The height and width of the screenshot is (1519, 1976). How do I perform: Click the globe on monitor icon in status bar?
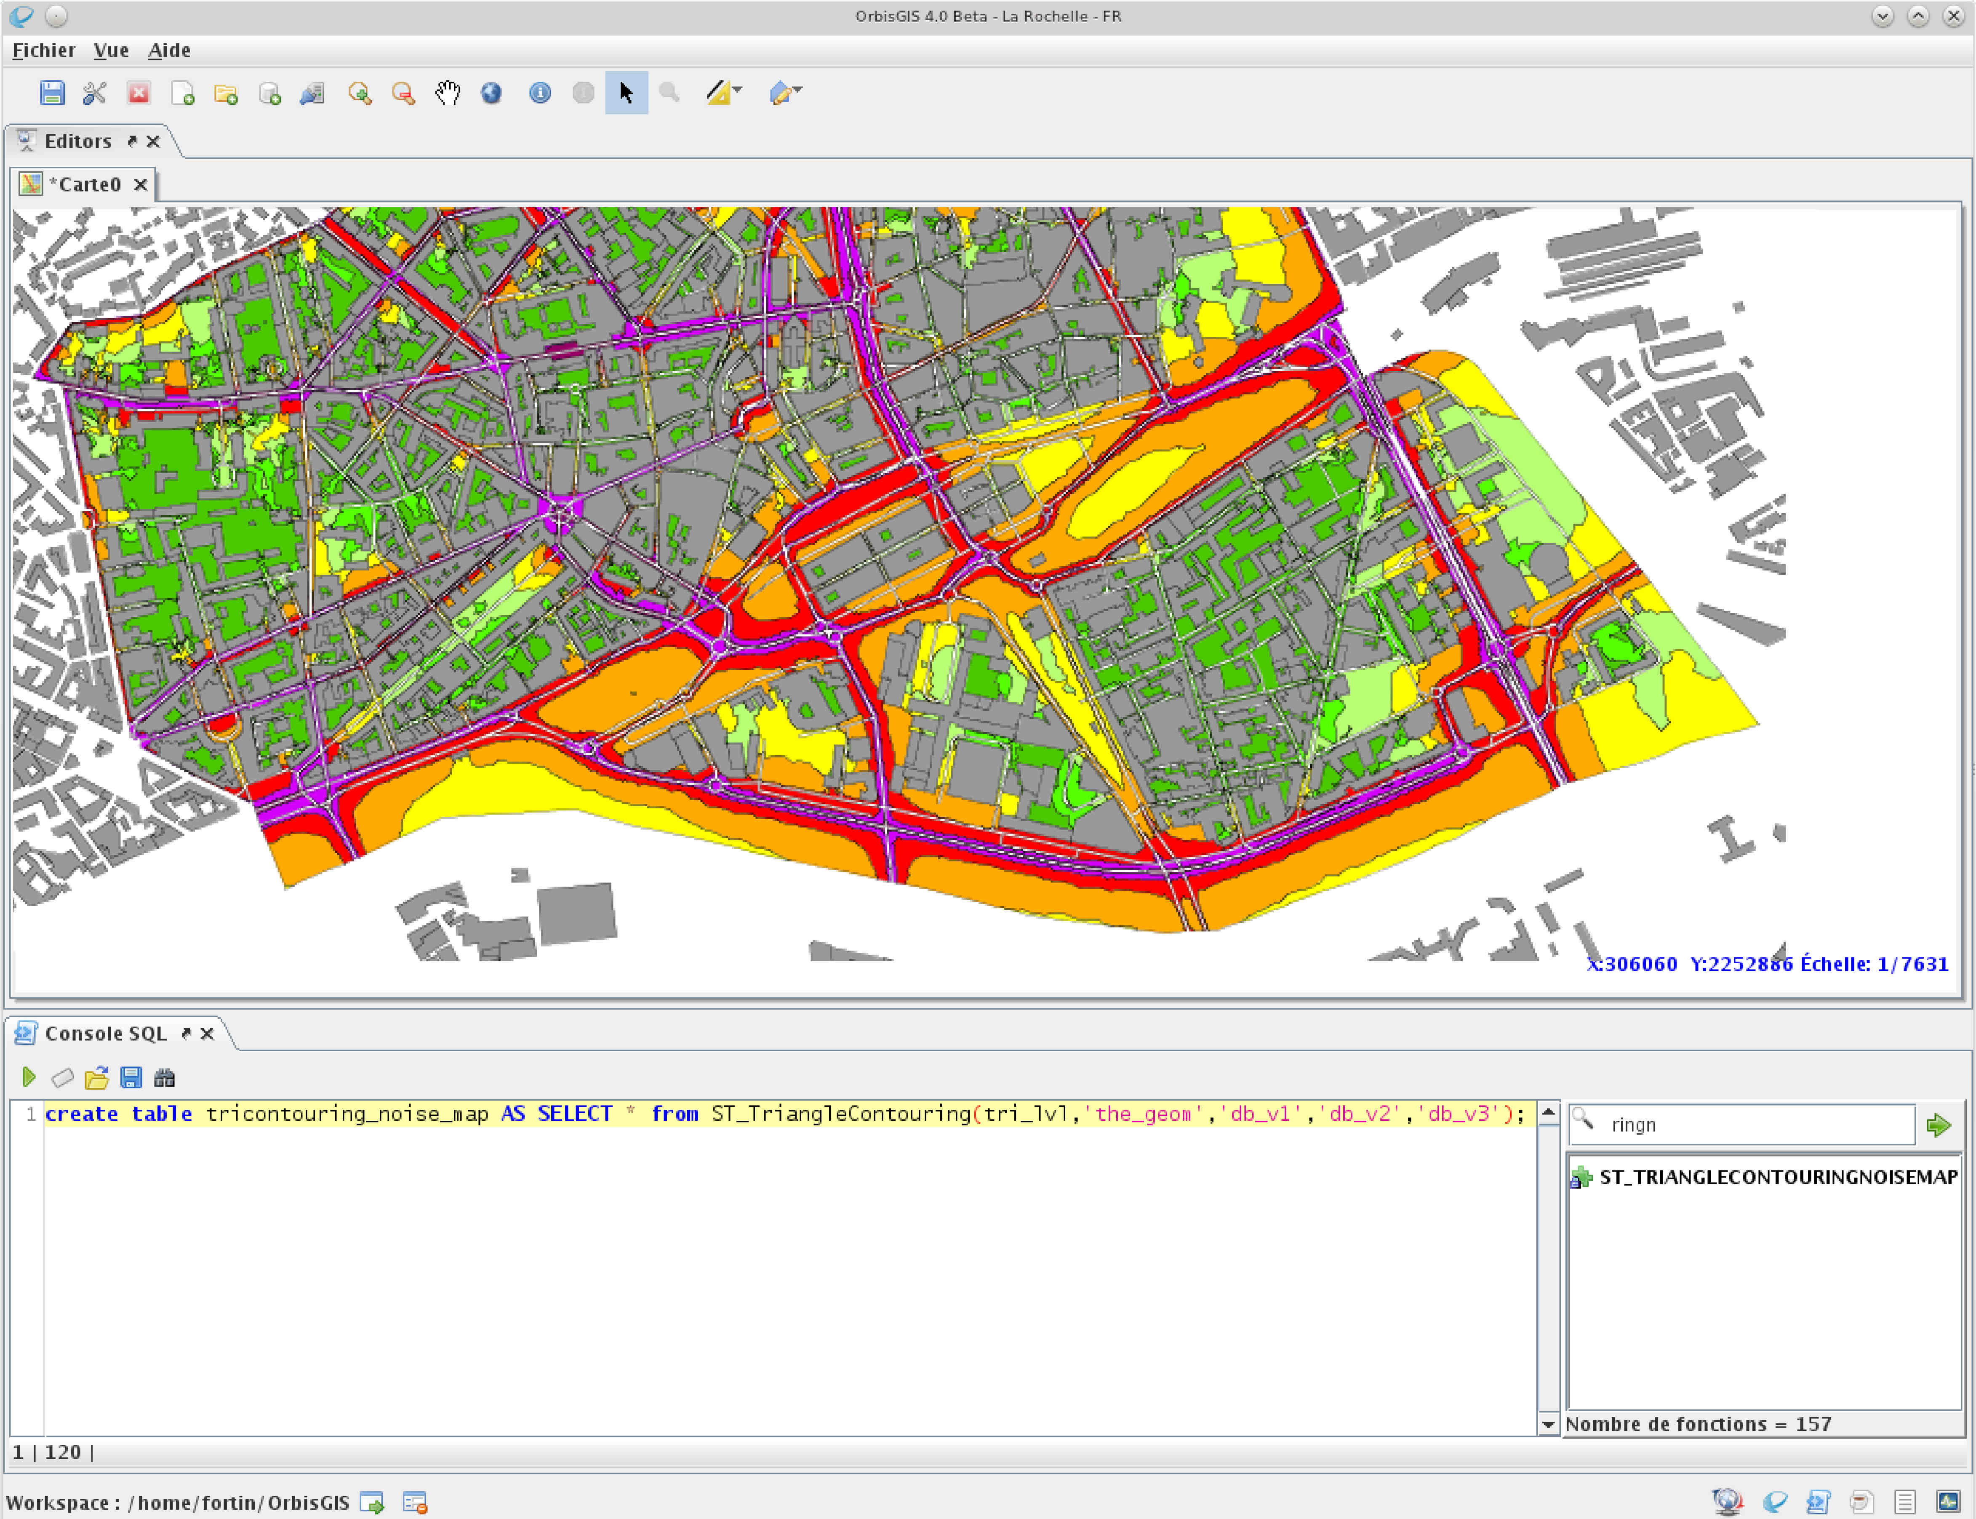1728,1502
